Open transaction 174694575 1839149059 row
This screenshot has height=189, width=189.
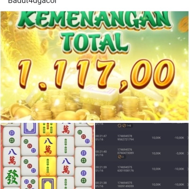(x=142, y=184)
